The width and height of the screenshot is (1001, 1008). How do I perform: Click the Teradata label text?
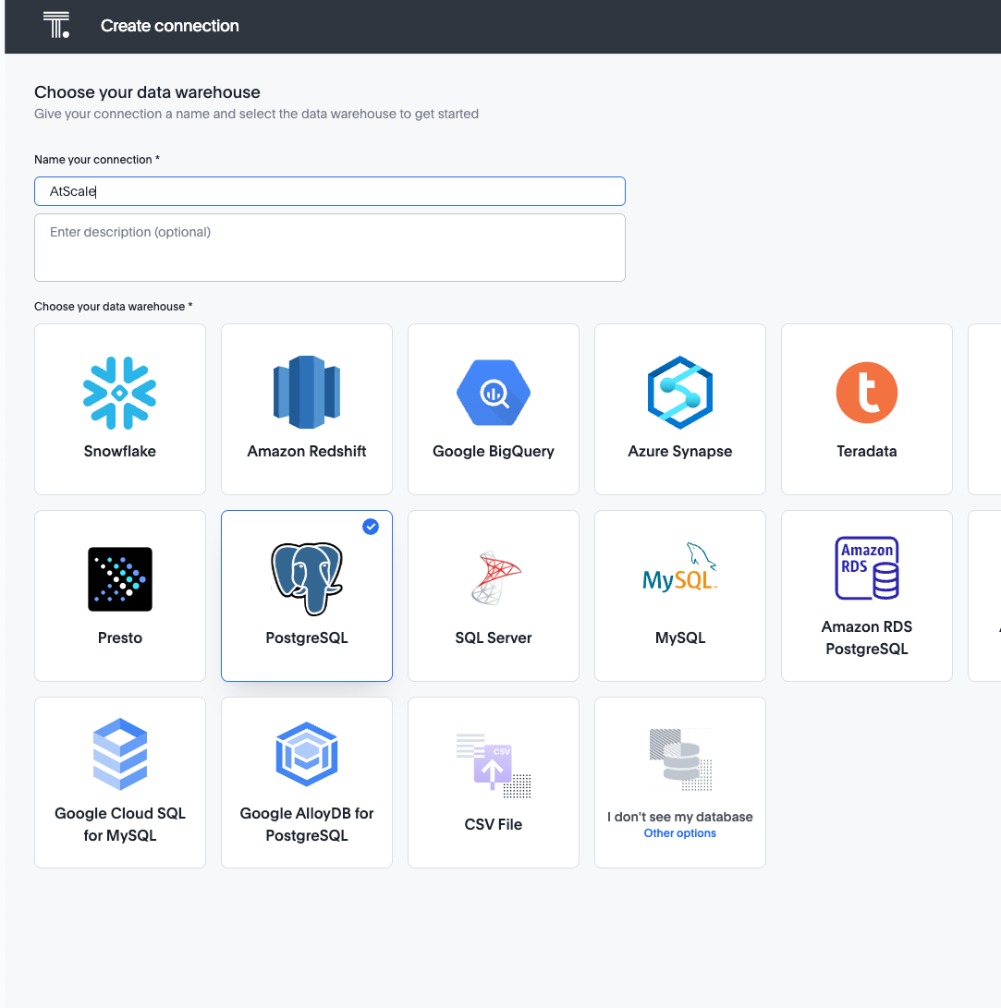click(x=867, y=451)
